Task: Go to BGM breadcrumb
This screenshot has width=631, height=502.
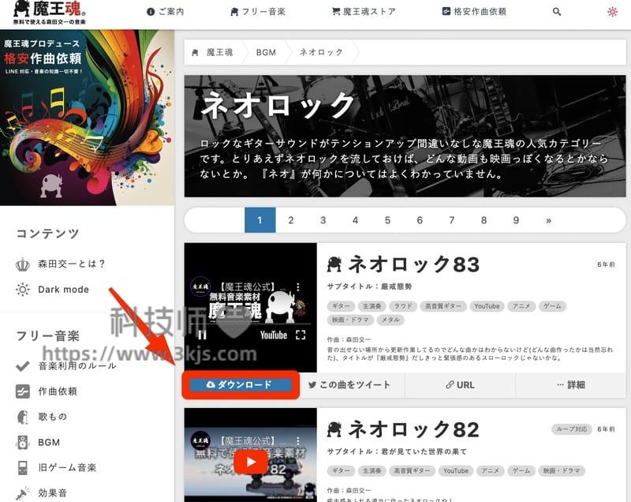Action: [266, 52]
